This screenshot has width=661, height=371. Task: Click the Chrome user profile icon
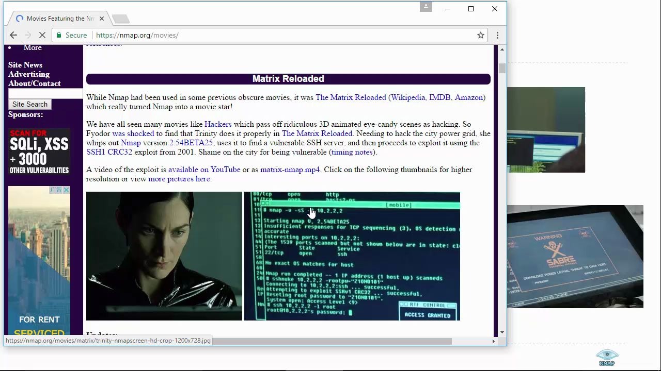[426, 7]
